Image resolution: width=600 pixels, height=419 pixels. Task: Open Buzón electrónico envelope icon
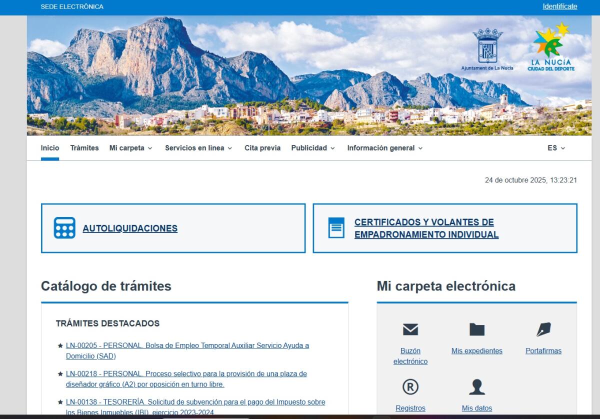click(410, 329)
